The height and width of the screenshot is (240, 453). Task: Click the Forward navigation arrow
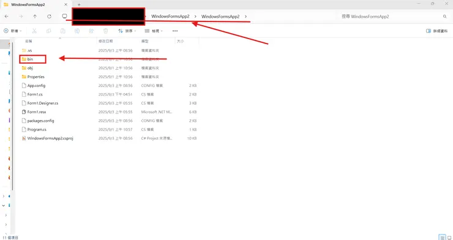pos(21,17)
